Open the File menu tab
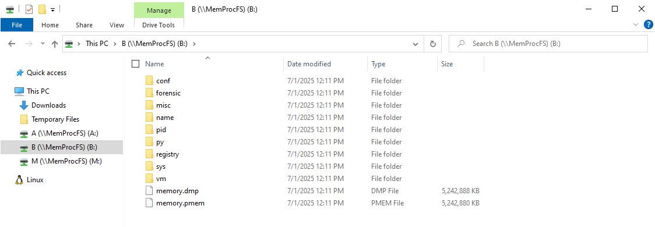Image resolution: width=655 pixels, height=227 pixels. coord(17,25)
